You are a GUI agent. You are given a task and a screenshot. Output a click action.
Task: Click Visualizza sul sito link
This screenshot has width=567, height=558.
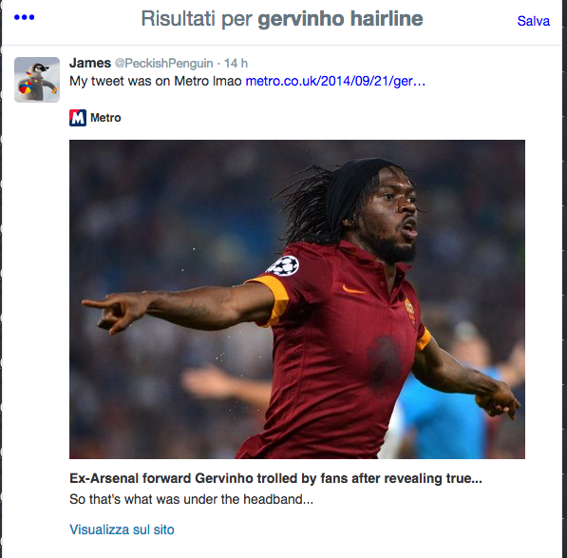pyautogui.click(x=122, y=529)
